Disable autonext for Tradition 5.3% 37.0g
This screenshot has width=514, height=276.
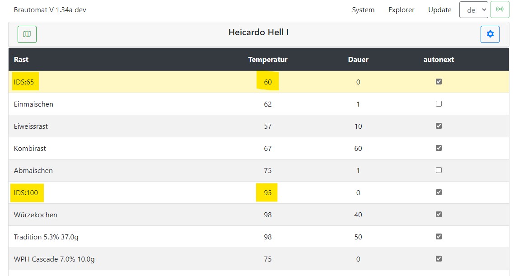(439, 237)
